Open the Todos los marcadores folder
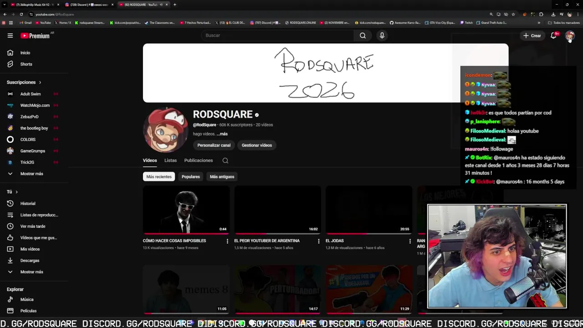 (564, 22)
